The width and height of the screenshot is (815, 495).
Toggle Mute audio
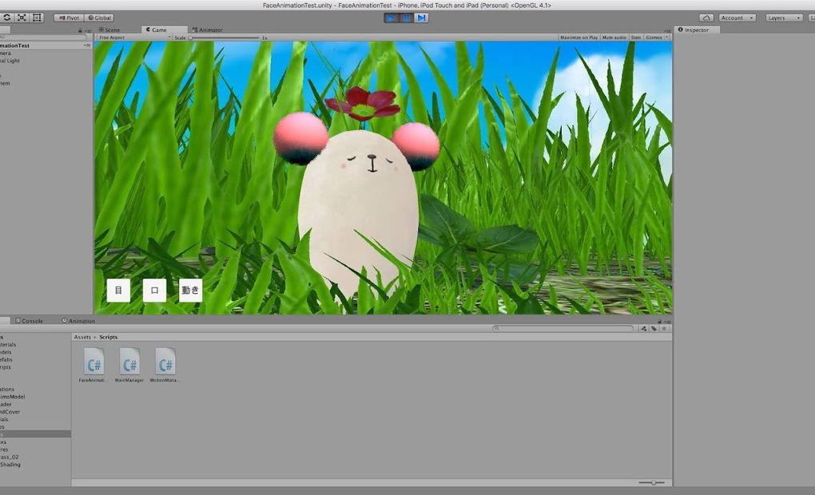pos(614,38)
